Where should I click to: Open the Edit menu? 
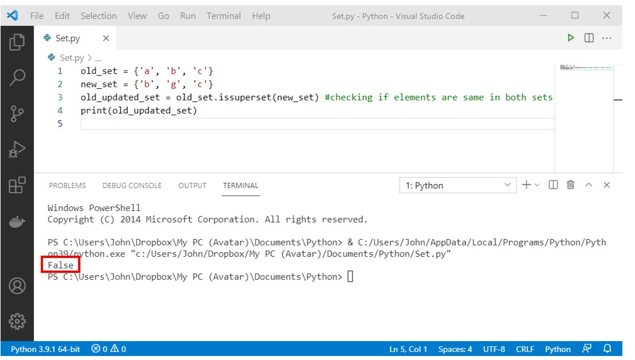pos(62,16)
